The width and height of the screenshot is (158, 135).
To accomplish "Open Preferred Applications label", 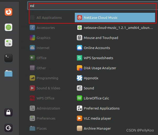I will (102, 108).
